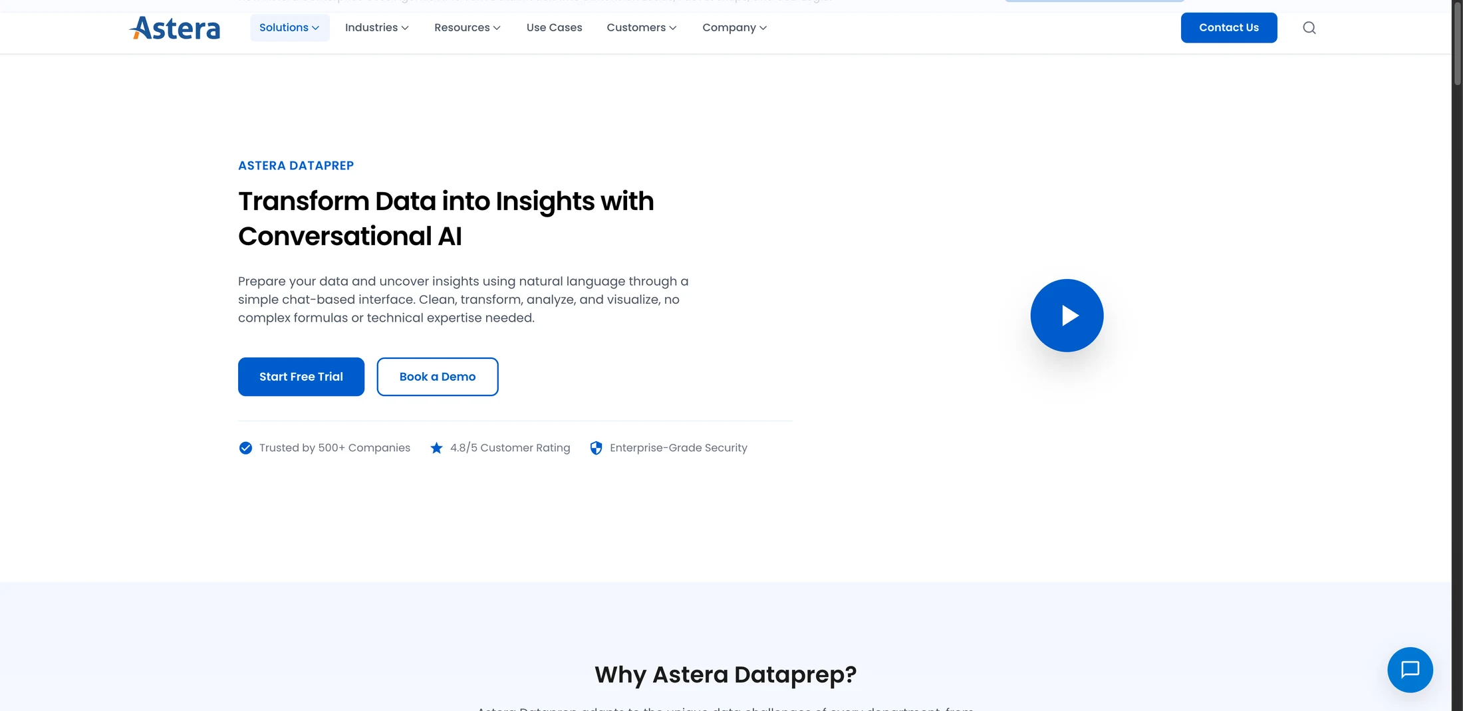Expand the Industries dropdown menu

pyautogui.click(x=376, y=28)
